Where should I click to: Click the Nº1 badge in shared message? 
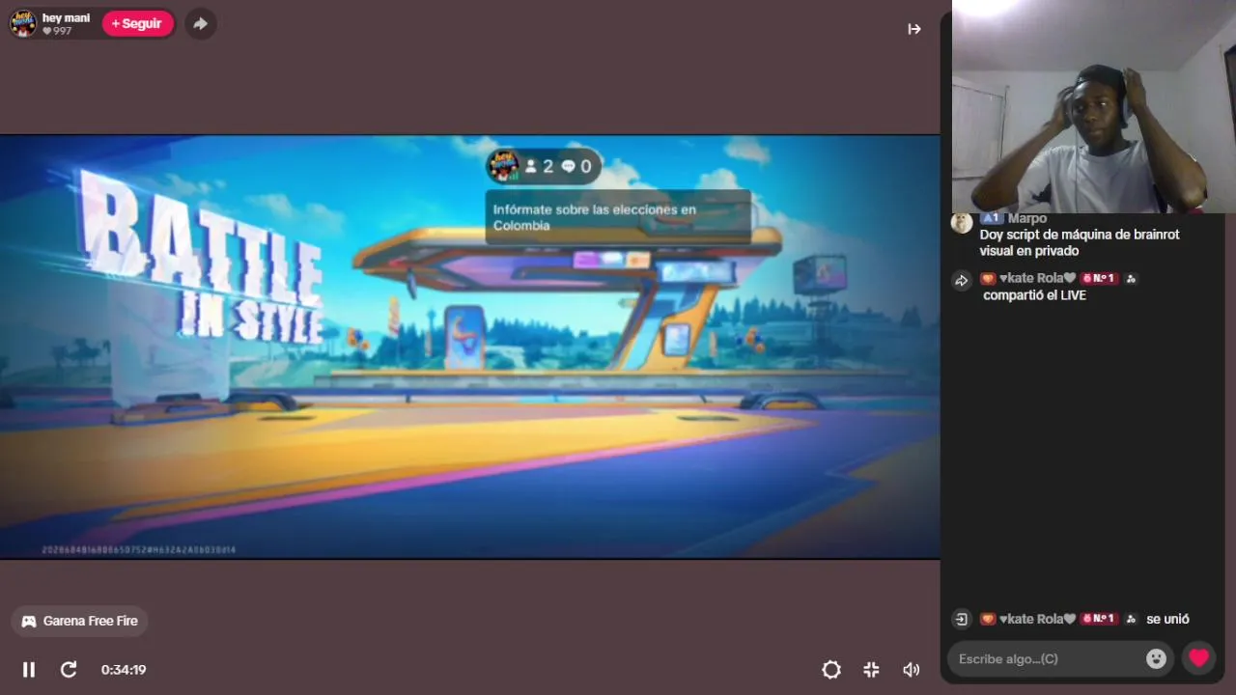pos(1099,278)
